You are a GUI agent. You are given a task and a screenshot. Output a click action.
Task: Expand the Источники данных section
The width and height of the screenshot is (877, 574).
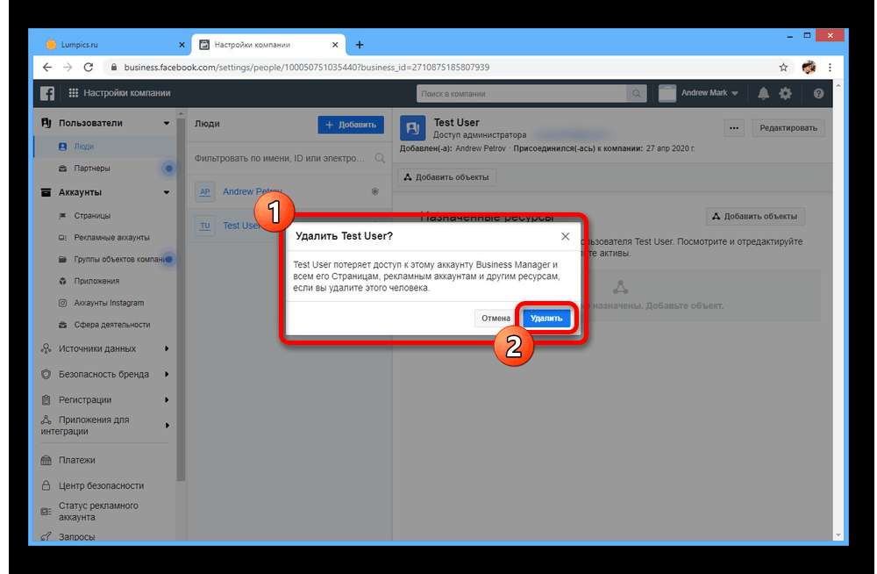167,348
